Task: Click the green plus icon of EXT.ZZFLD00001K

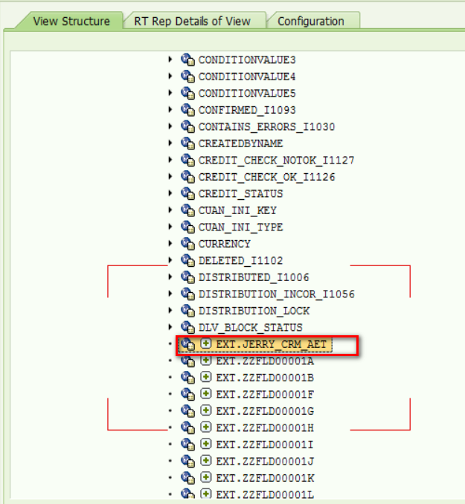Action: pos(206,477)
